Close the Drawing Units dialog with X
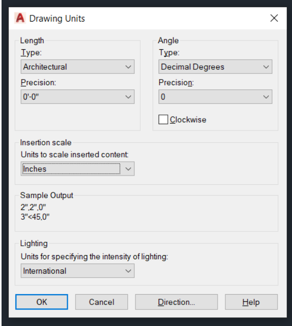Screen dimensions: 292x326 coord(274,18)
